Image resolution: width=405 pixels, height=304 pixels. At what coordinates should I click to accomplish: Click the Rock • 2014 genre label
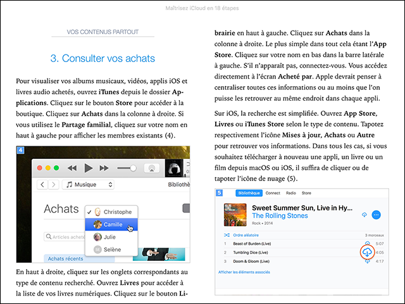tap(262, 223)
